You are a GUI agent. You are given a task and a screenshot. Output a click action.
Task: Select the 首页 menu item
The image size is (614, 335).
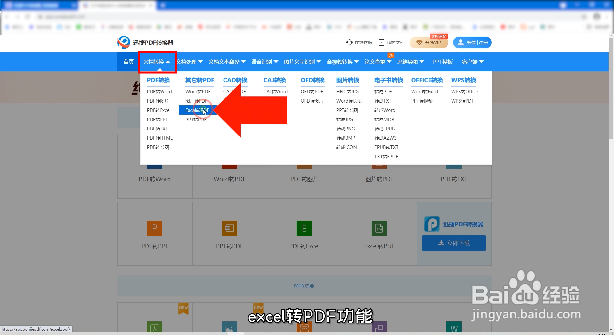point(128,62)
